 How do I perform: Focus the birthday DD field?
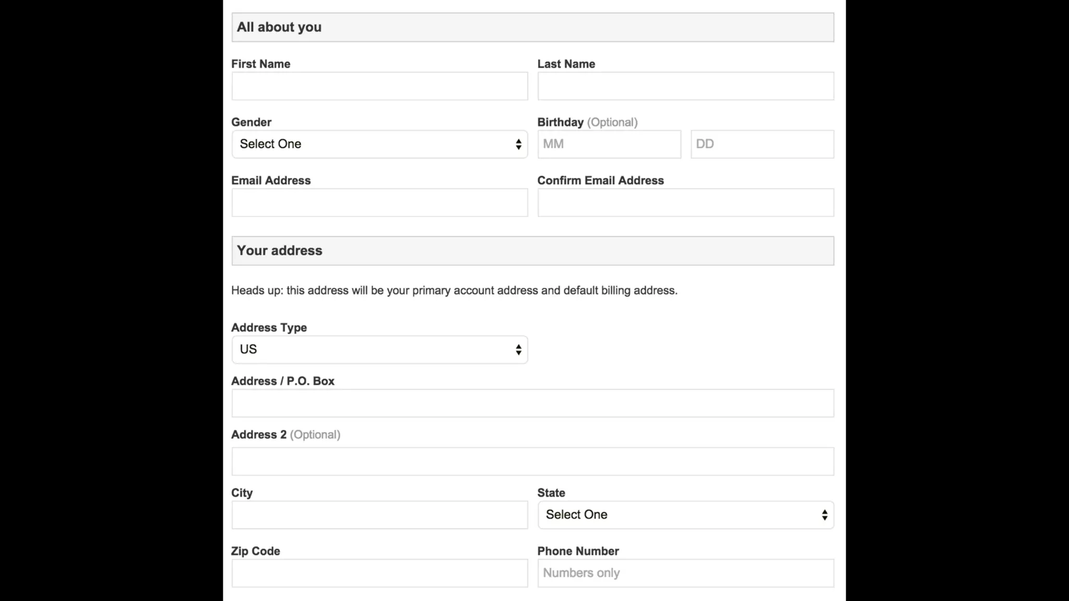click(762, 144)
